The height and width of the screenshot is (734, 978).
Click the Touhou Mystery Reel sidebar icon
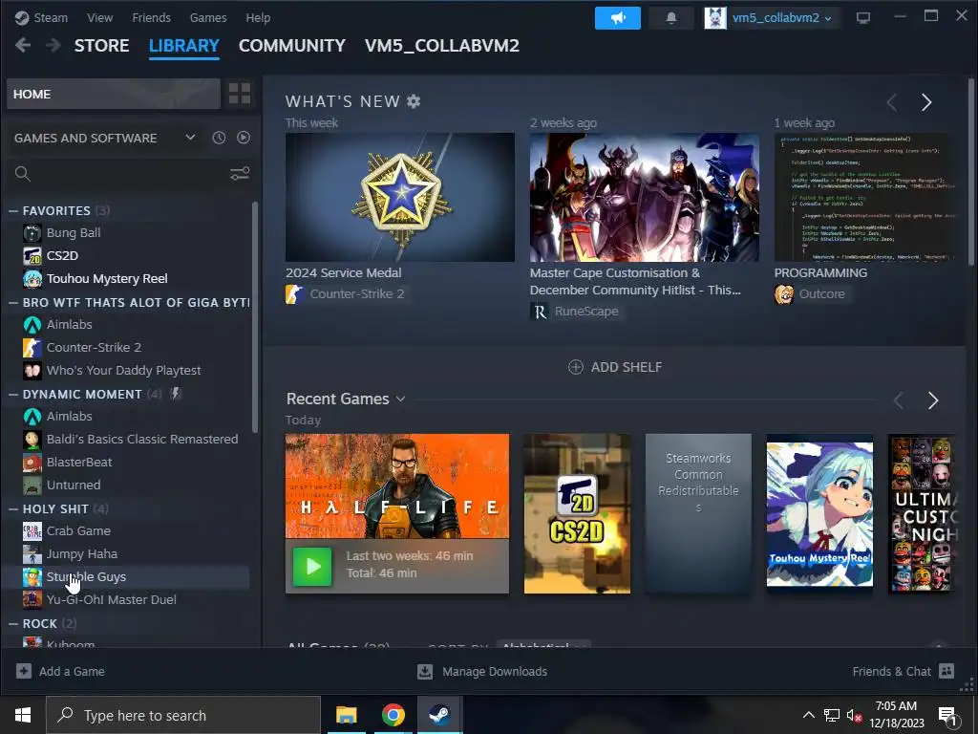click(x=32, y=279)
